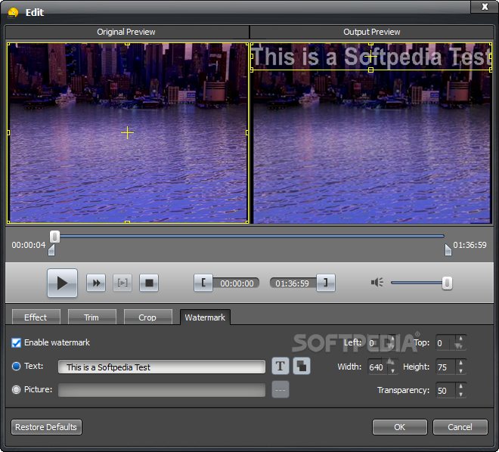The height and width of the screenshot is (452, 499).
Task: Click the play-selection bracket button
Action: tap(122, 283)
